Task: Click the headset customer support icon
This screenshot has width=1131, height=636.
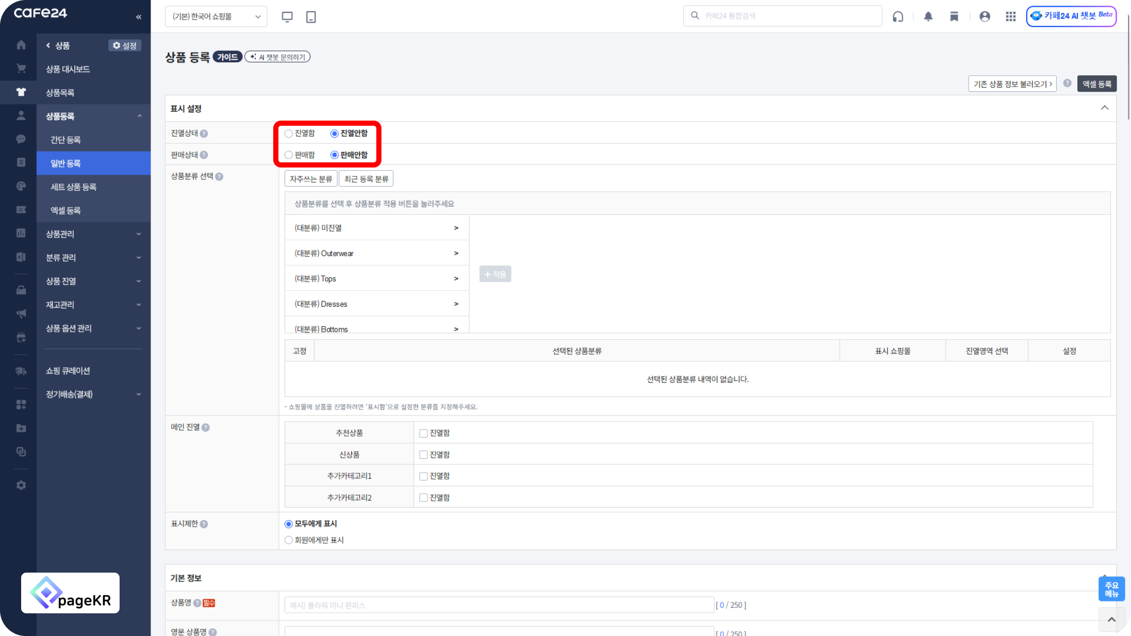Action: (898, 16)
